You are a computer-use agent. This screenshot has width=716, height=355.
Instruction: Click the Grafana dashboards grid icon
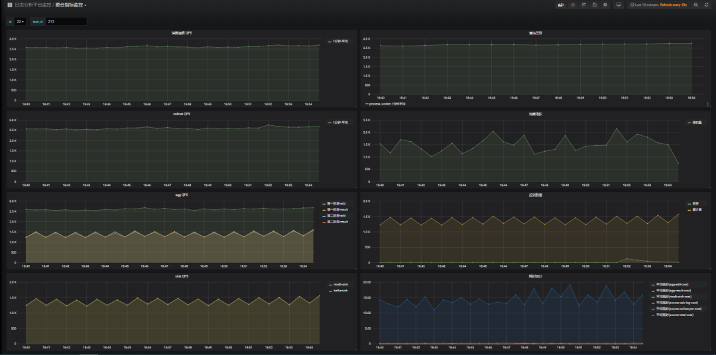click(x=10, y=5)
